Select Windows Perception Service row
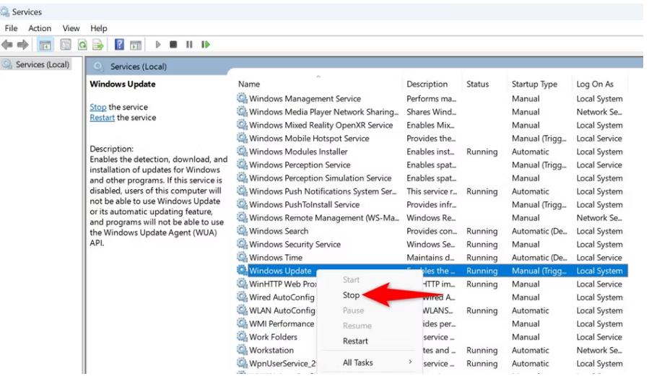 click(x=300, y=165)
